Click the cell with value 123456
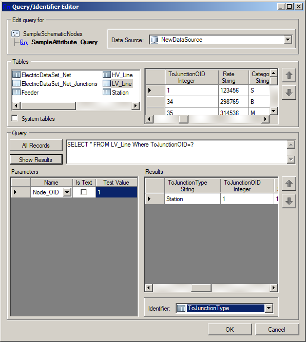This screenshot has height=342, width=306. [x=234, y=91]
